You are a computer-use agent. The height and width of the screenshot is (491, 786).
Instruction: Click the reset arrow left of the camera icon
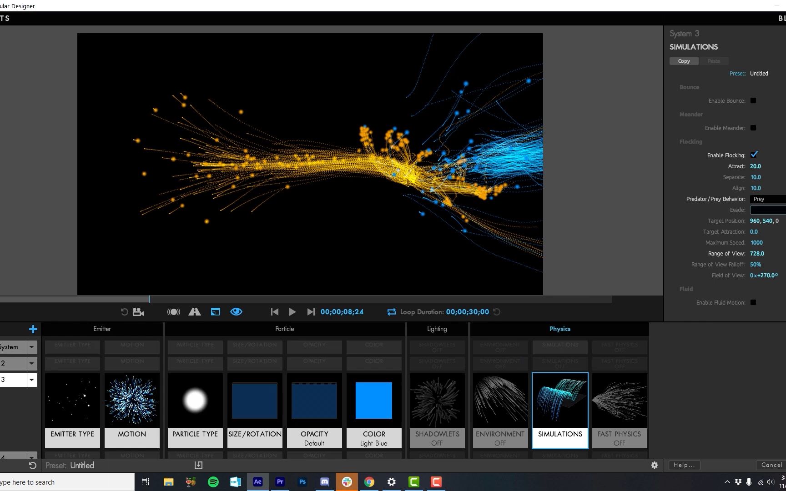(124, 312)
